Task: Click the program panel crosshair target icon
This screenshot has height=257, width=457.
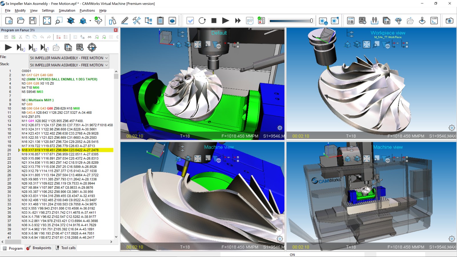Action: coord(92,47)
